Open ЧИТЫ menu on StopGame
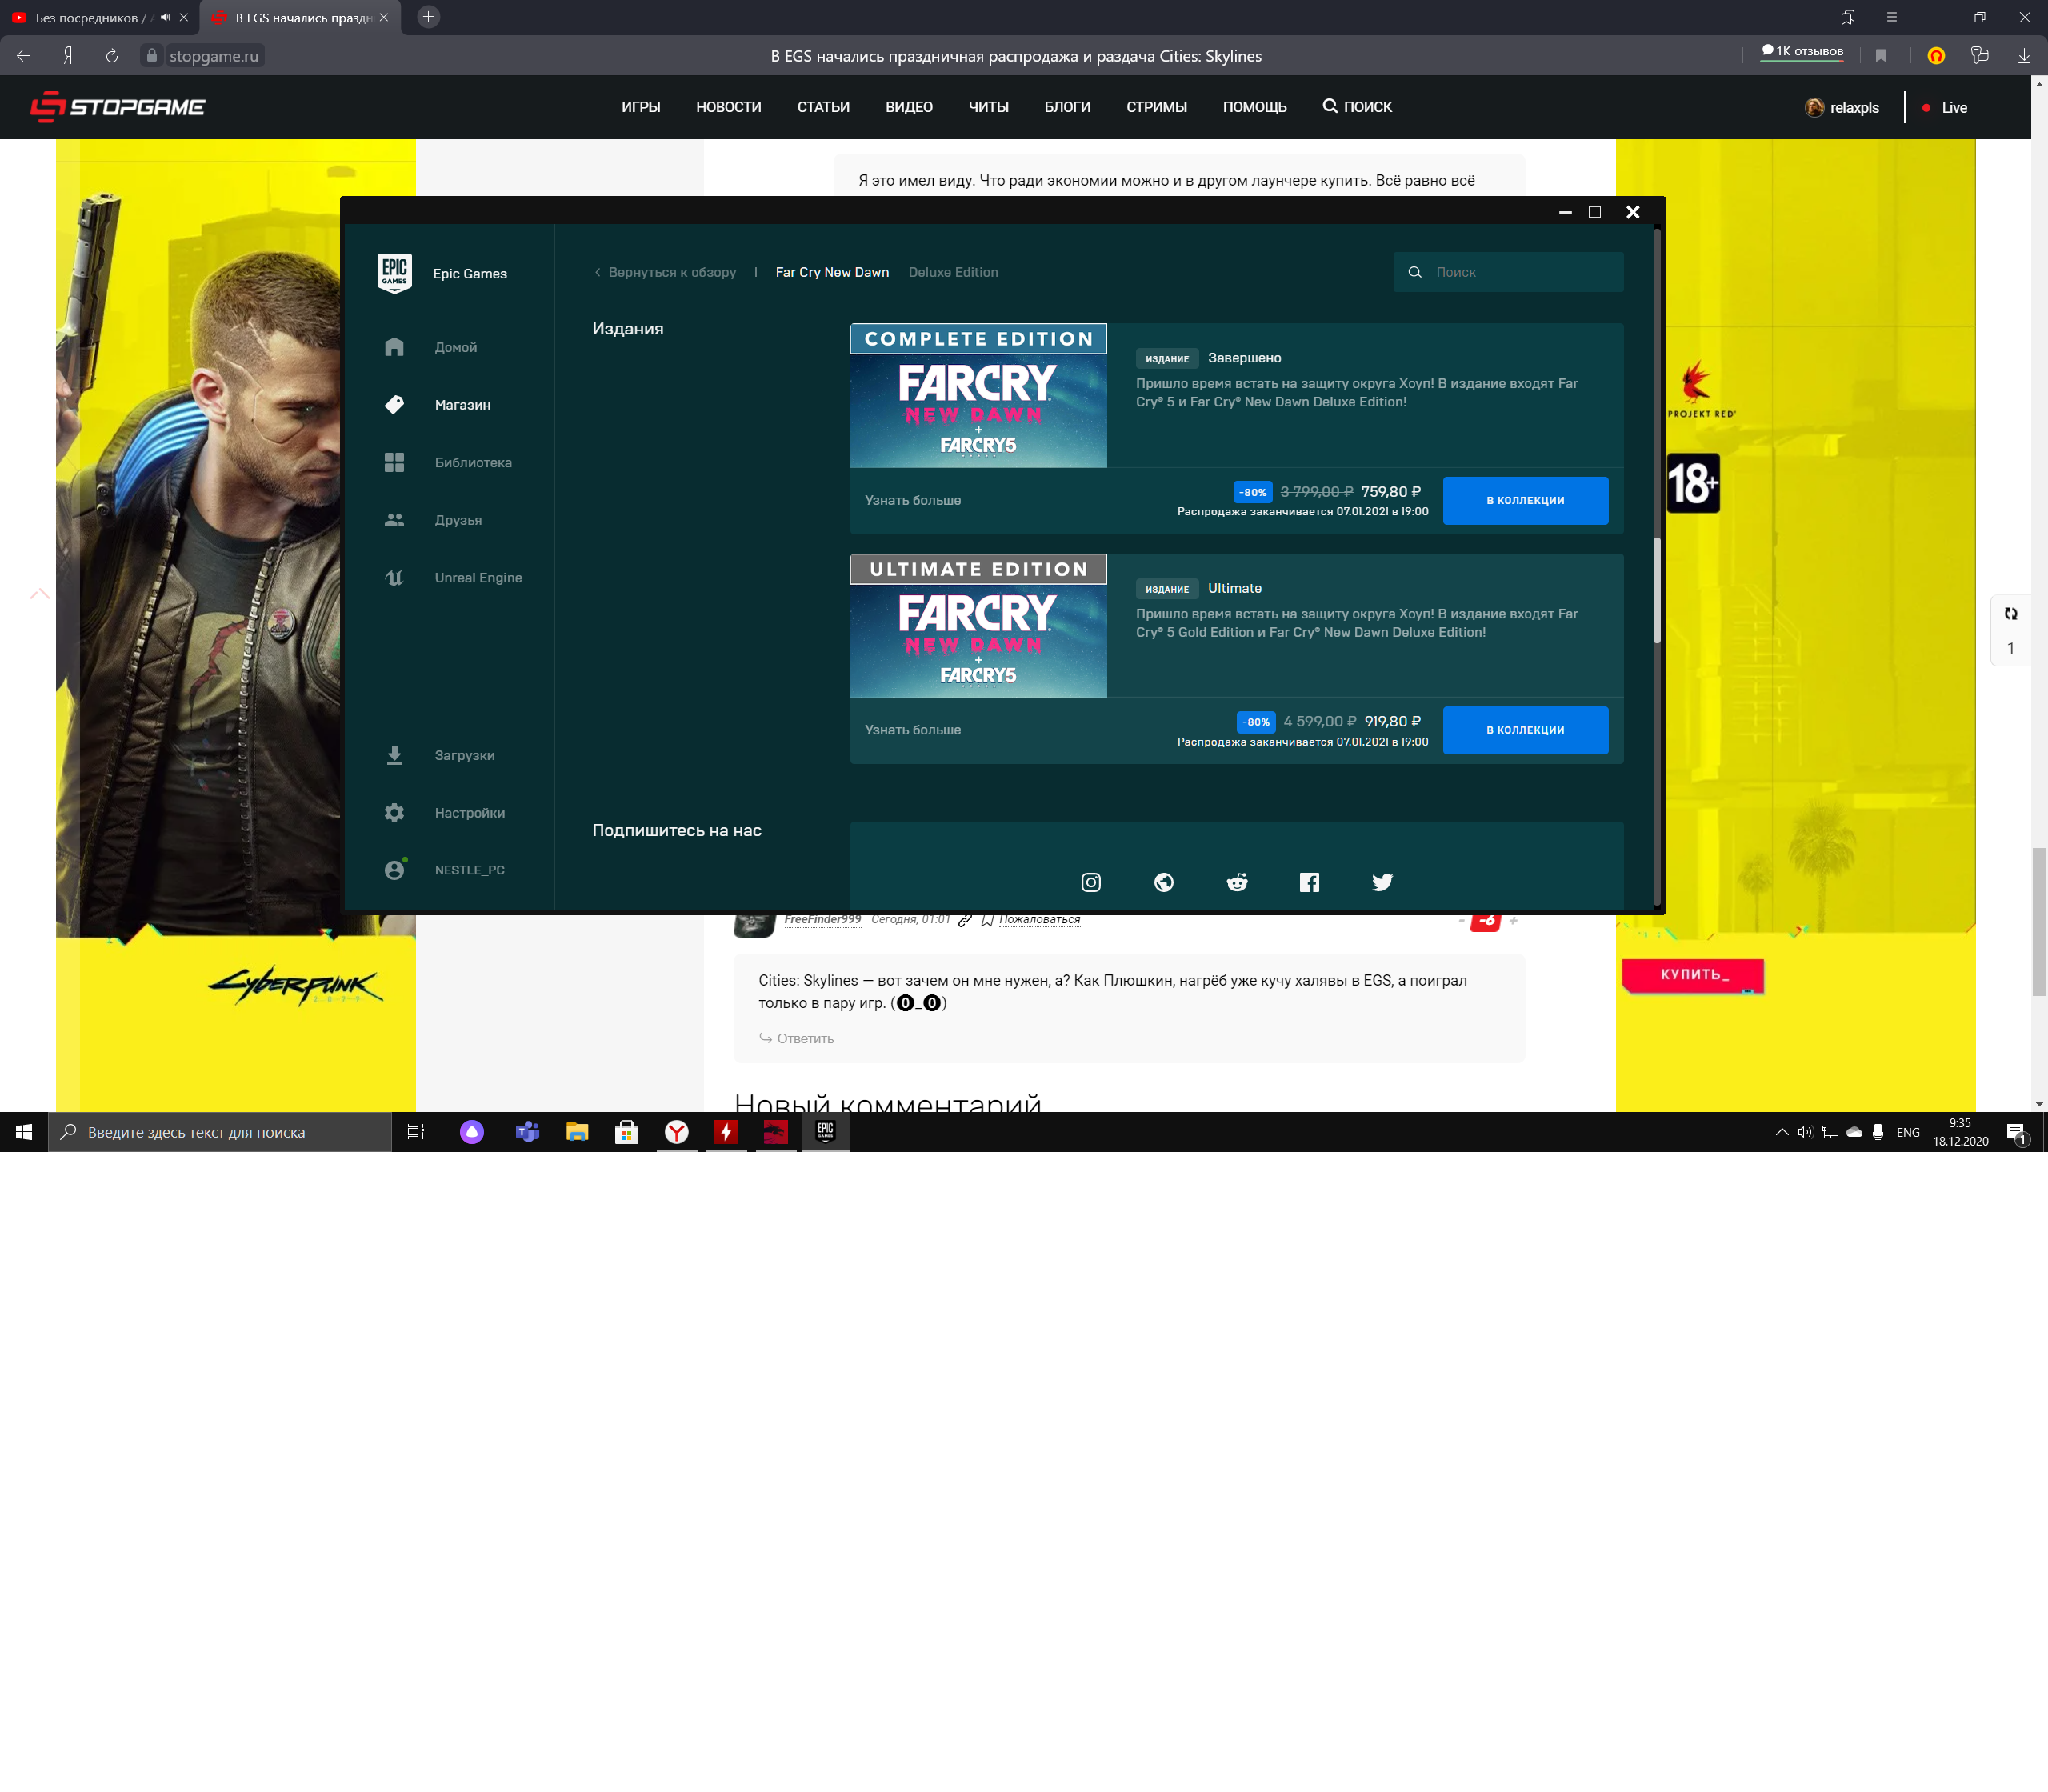Image resolution: width=2048 pixels, height=1792 pixels. pyautogui.click(x=988, y=107)
